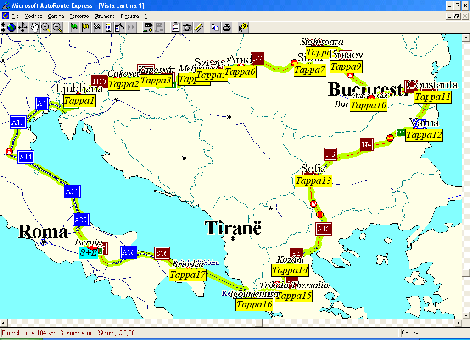
Task: Select the ruler distance measuring tool
Action: click(199, 27)
